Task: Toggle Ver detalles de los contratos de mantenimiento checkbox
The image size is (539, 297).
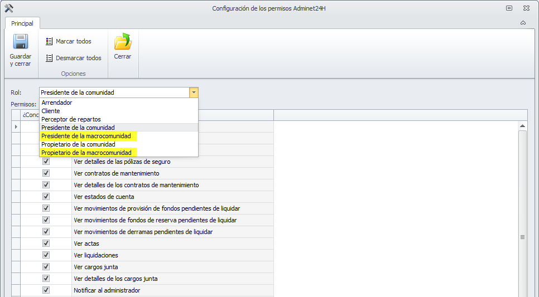Action: (x=46, y=185)
